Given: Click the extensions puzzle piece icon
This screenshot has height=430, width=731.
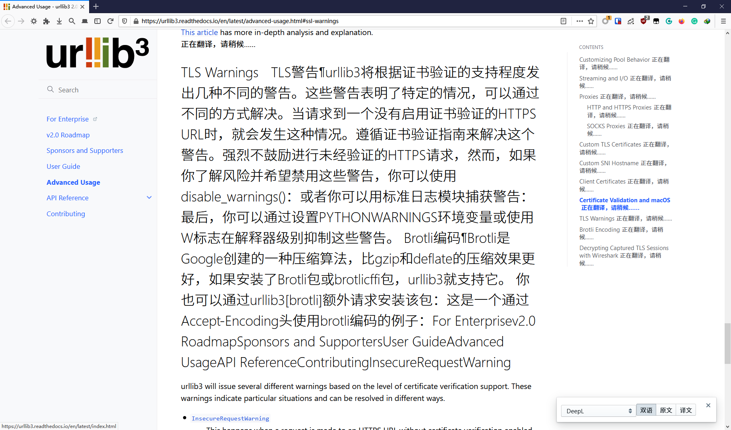Looking at the screenshot, I should click(x=46, y=21).
